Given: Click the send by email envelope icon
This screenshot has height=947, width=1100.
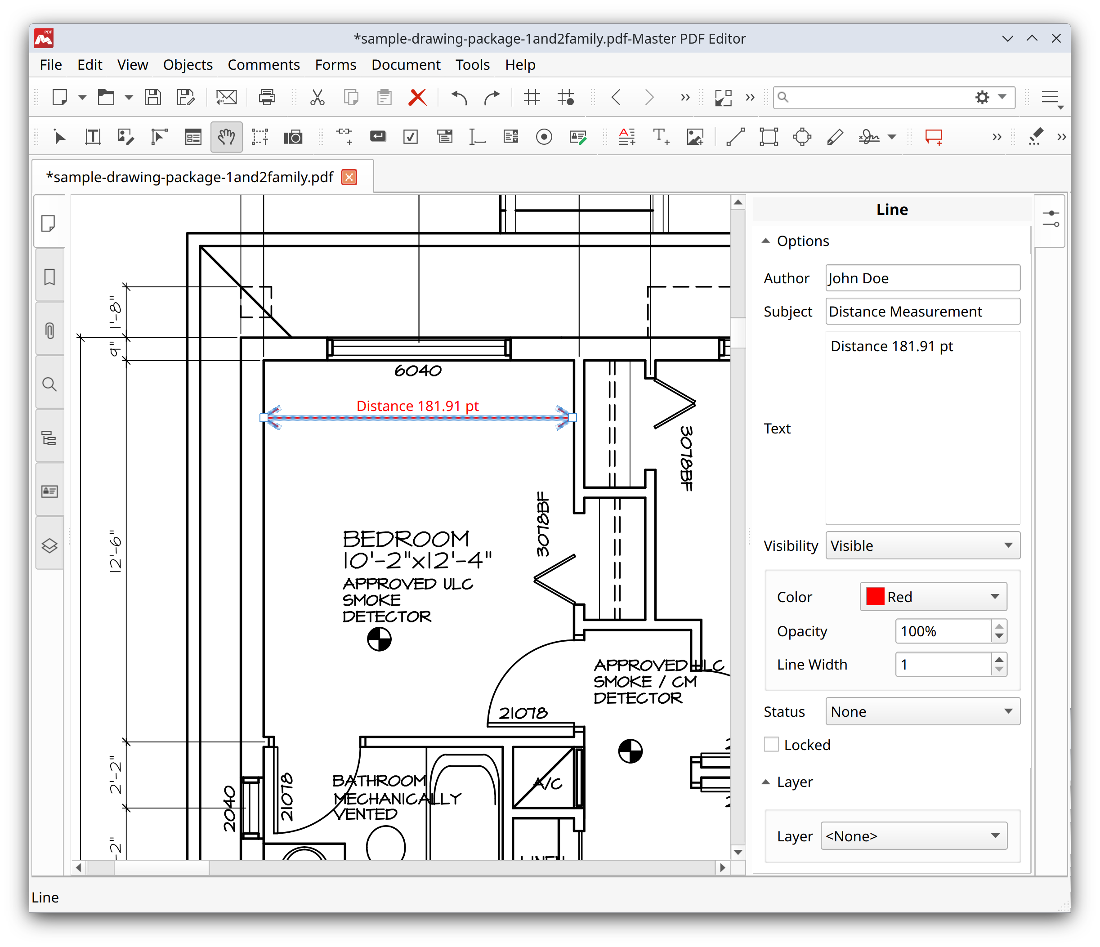Looking at the screenshot, I should coord(227,97).
